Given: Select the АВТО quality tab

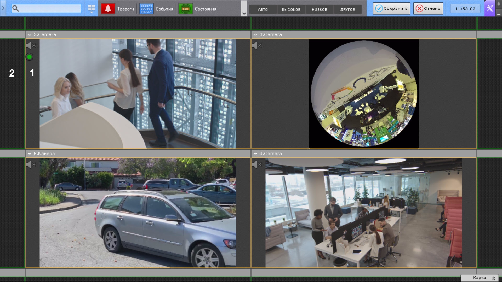Looking at the screenshot, I should [263, 9].
